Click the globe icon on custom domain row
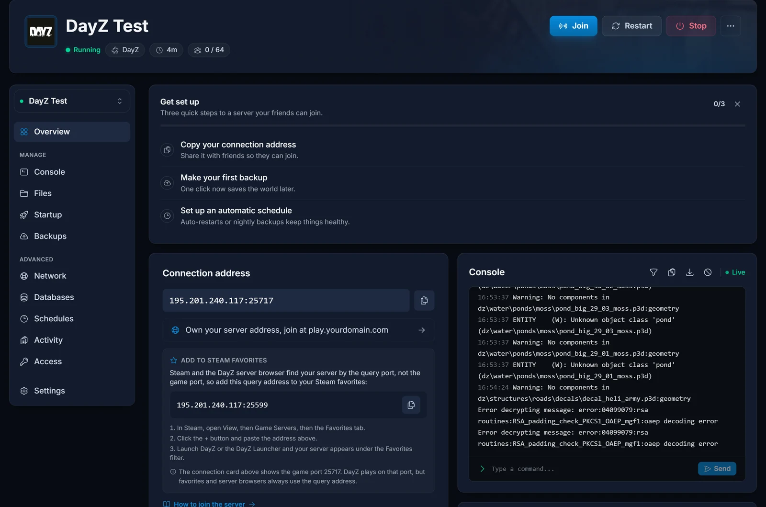Screen dimensions: 766x507 coord(175,330)
